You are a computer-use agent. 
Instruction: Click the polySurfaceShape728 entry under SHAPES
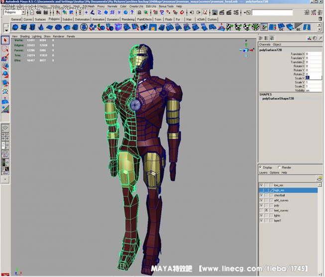click(x=278, y=99)
